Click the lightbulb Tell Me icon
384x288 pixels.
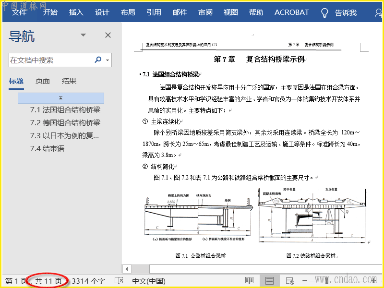324,13
